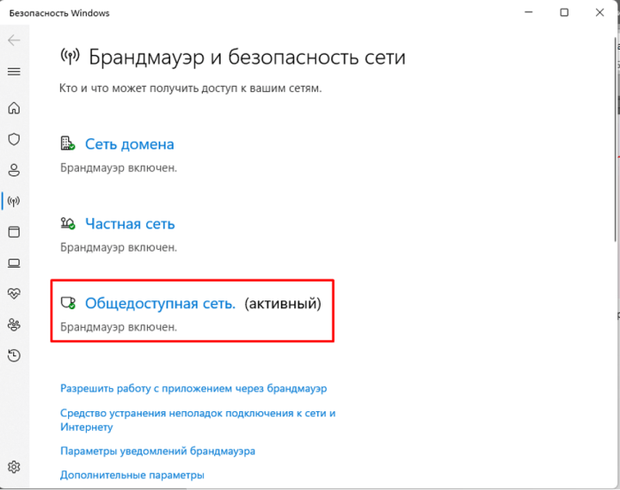
Task: Open Параметры уведомлений брандмауэра link
Action: (x=158, y=451)
